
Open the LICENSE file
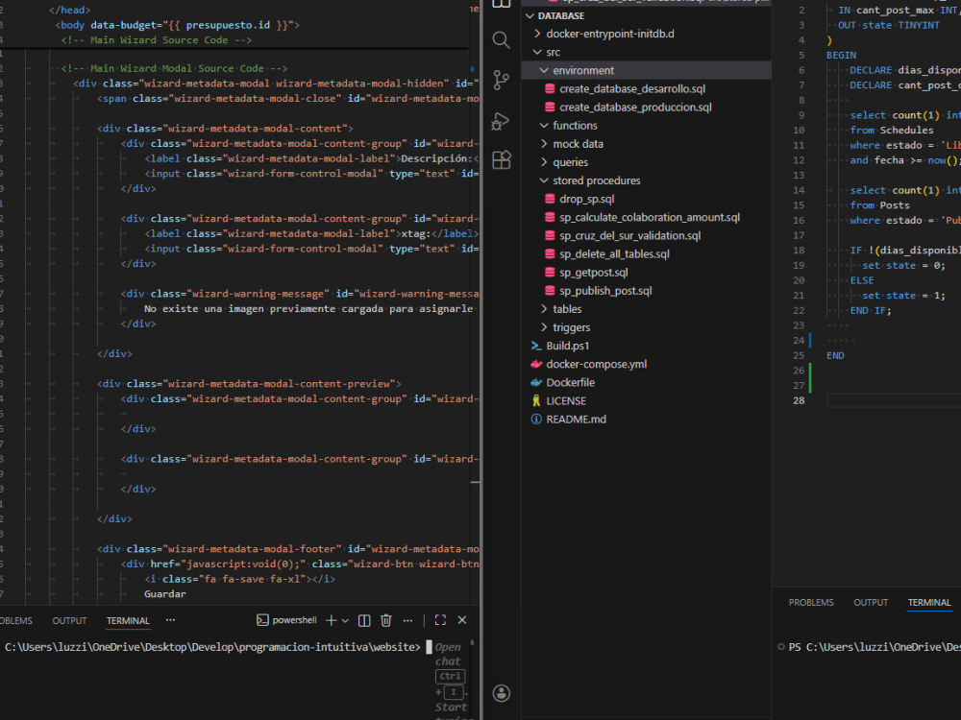pos(566,401)
